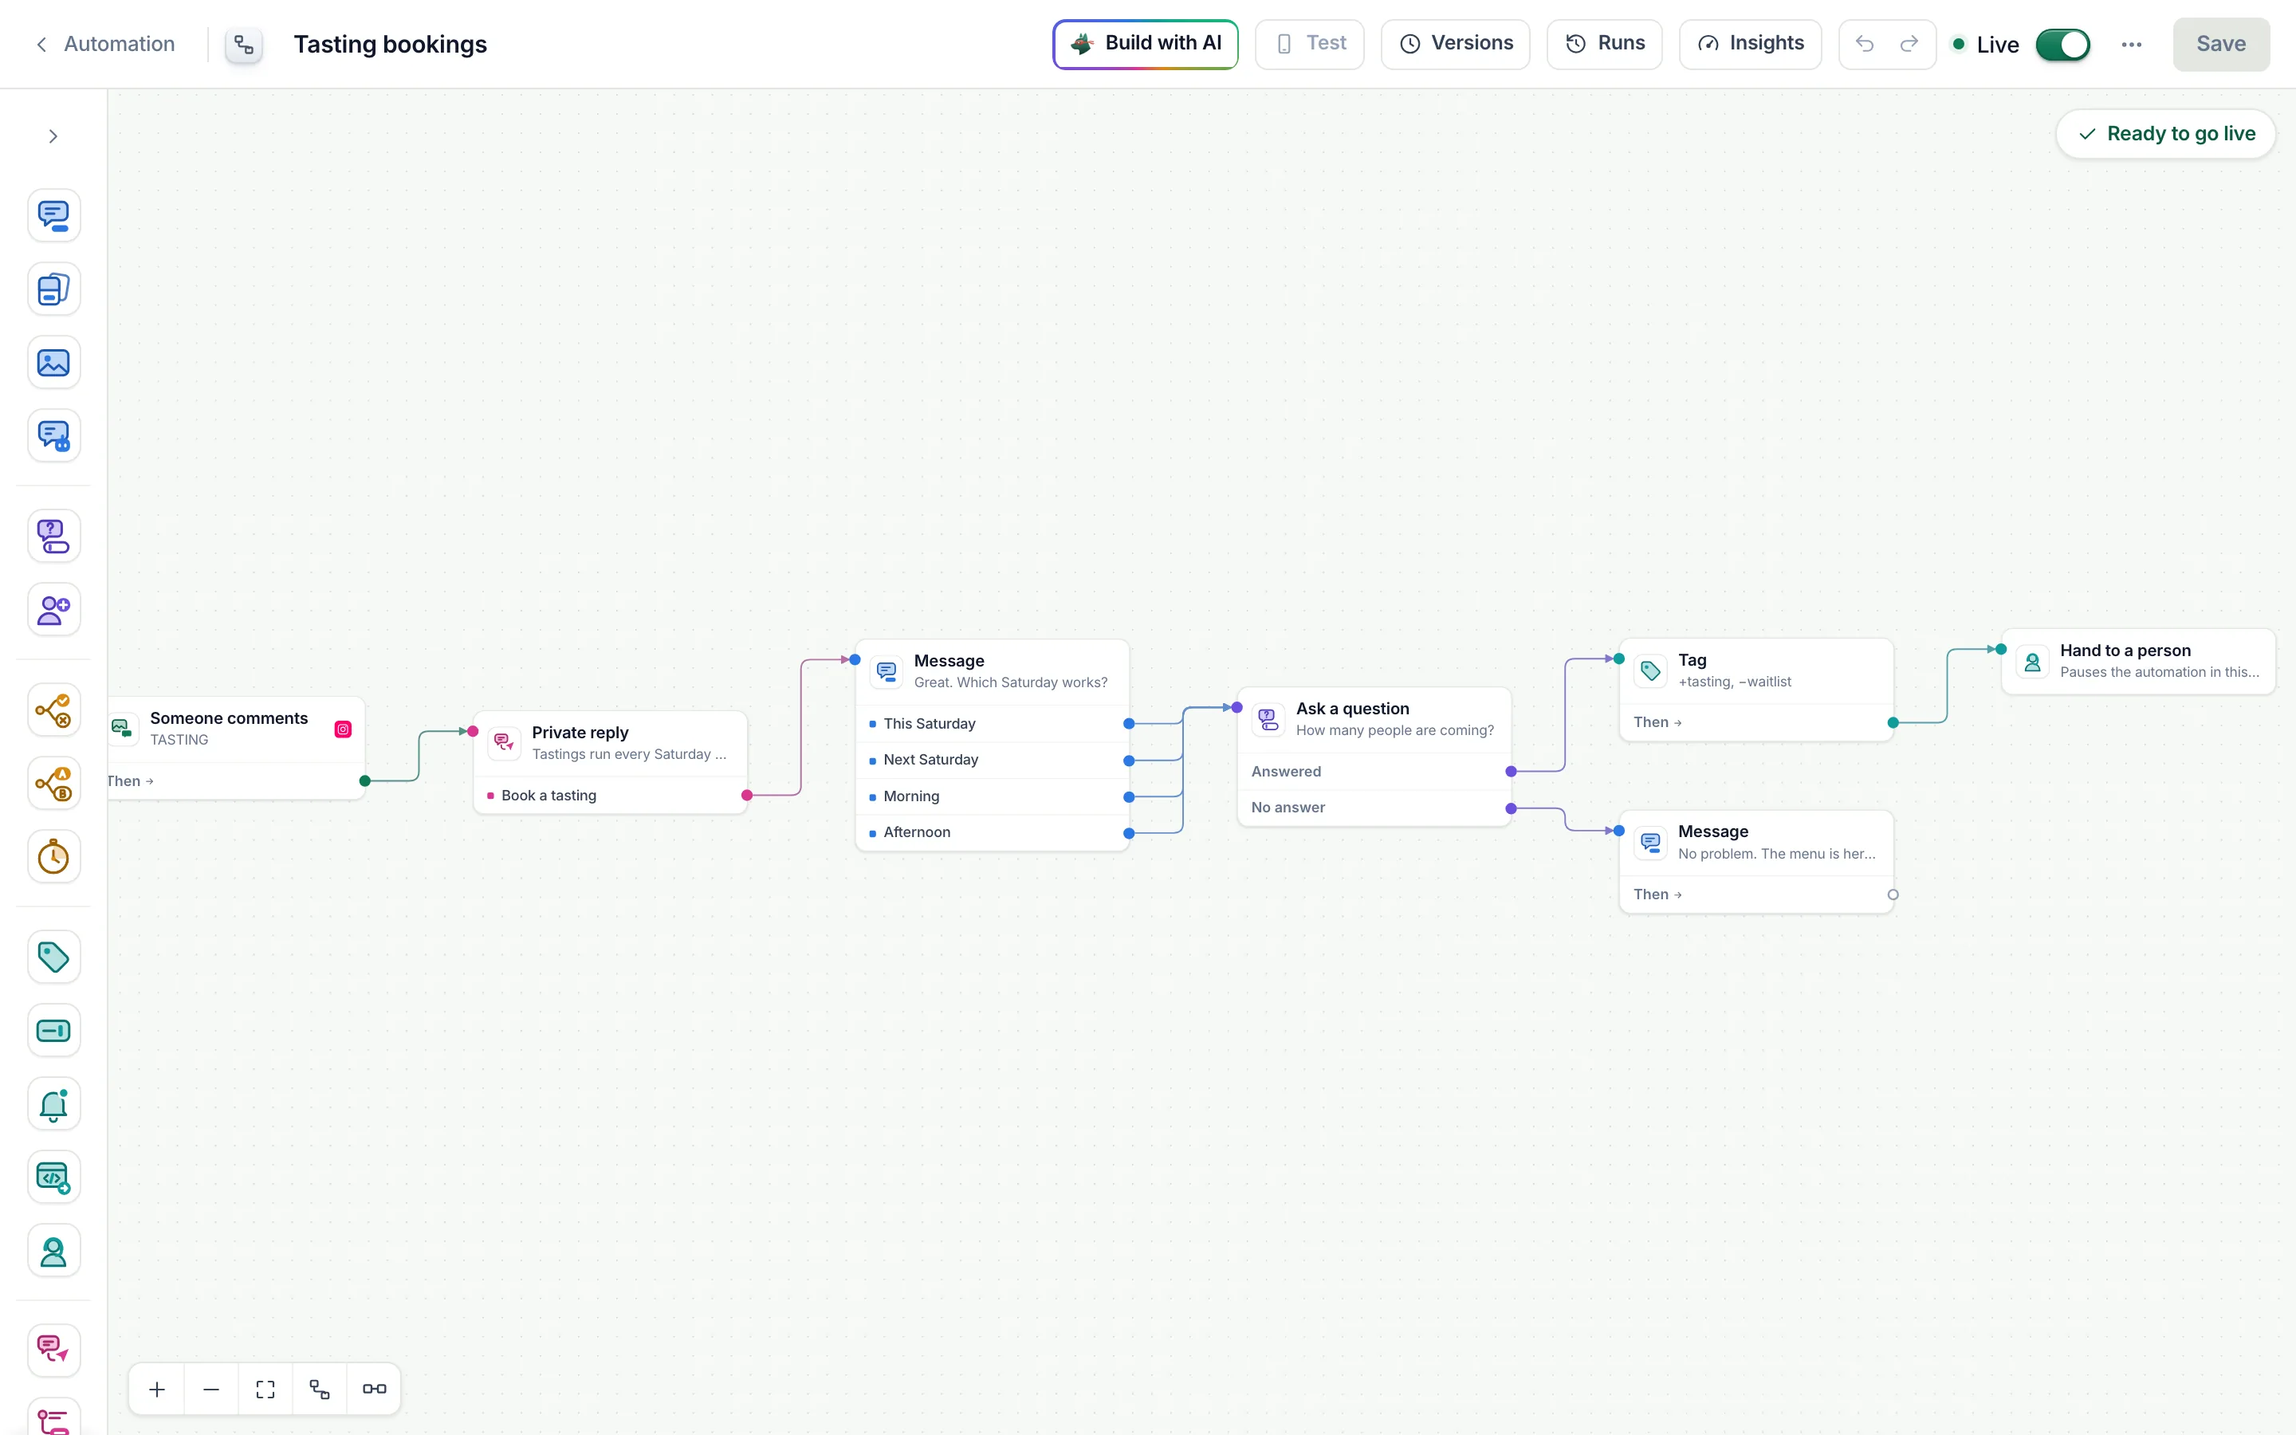The height and width of the screenshot is (1435, 2296).
Task: Select the Tag node header
Action: [1756, 671]
